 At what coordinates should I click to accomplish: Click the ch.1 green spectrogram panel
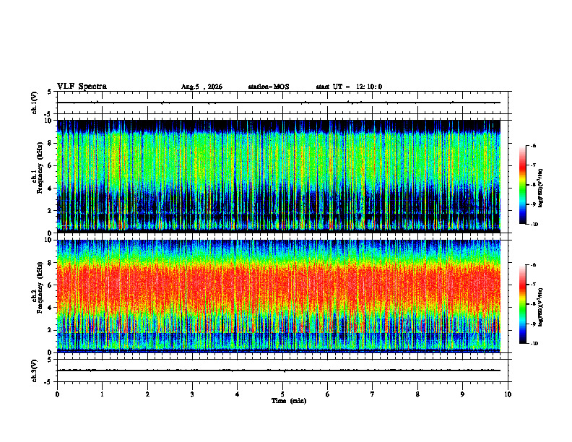tap(279, 176)
